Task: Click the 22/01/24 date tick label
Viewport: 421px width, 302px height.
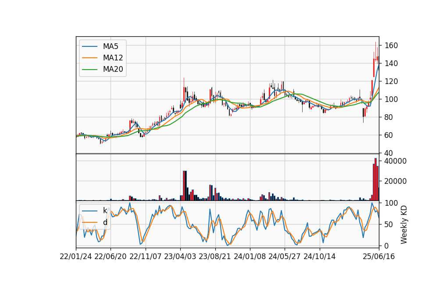Action: pos(76,257)
